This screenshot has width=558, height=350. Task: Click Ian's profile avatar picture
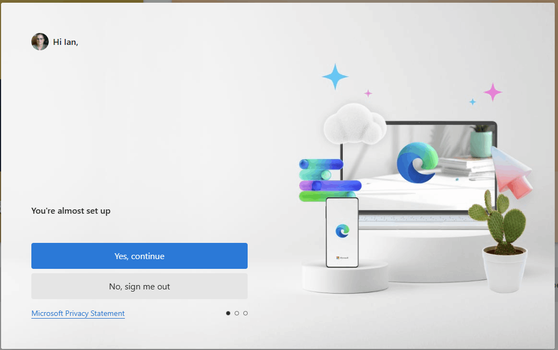click(x=40, y=42)
